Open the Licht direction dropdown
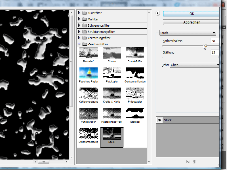Image resolution: width=227 pixels, height=170 pixels. [x=195, y=65]
